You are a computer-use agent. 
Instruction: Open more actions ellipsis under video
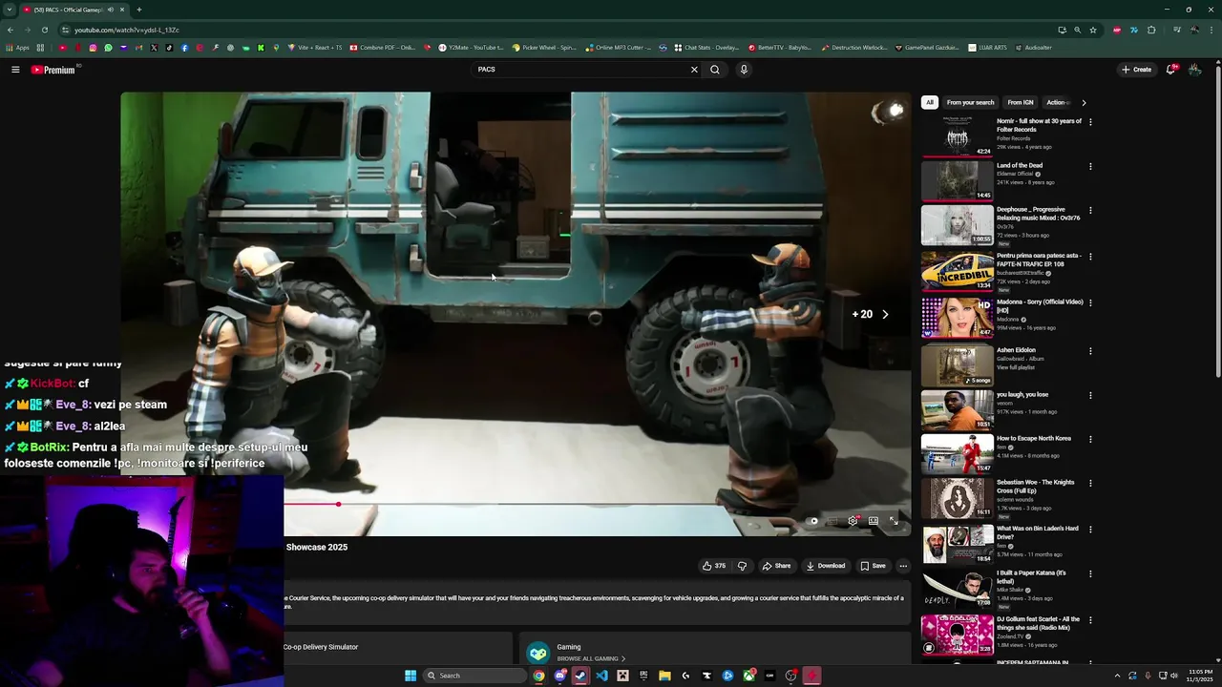903,566
